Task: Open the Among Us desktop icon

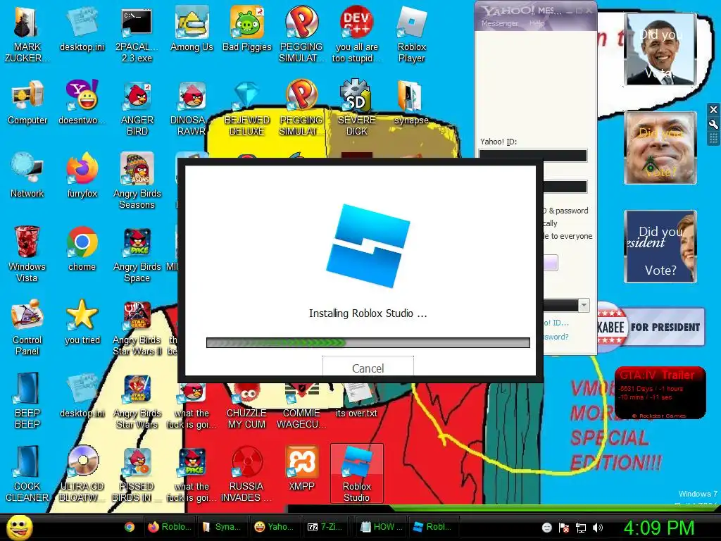Action: coord(192,28)
